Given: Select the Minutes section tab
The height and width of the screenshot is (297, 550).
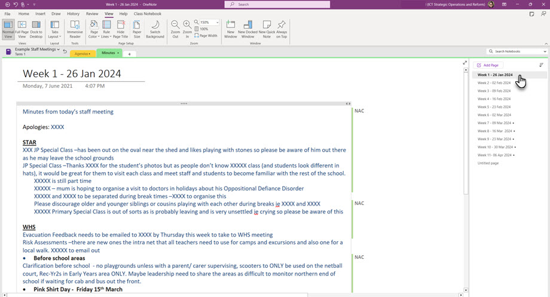Looking at the screenshot, I should 110,53.
